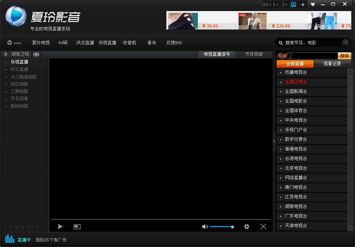The image size is (355, 247).
Task: Expand 天津电视台 plus icon
Action: pyautogui.click(x=281, y=226)
